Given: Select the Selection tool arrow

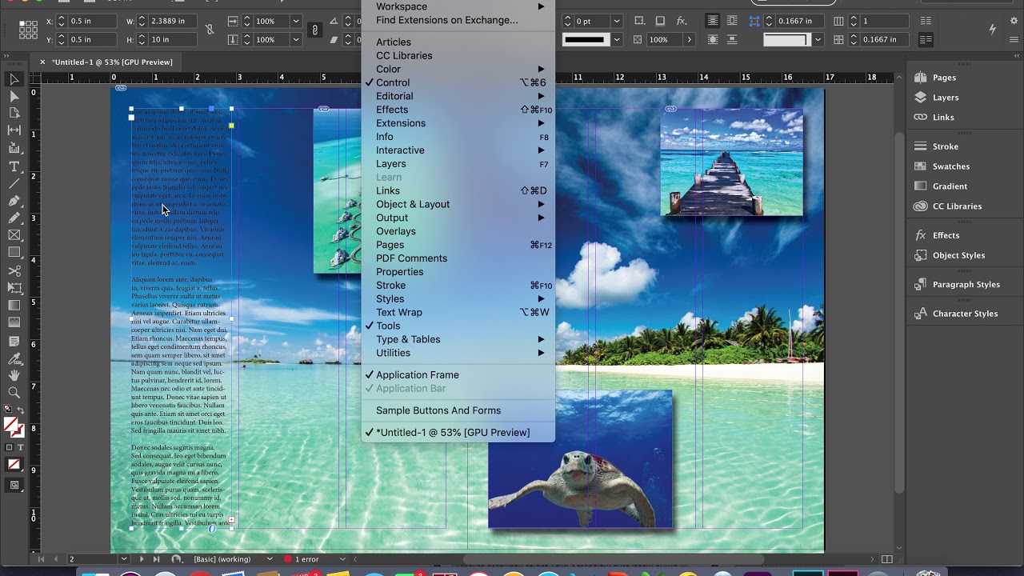Looking at the screenshot, I should coord(14,79).
